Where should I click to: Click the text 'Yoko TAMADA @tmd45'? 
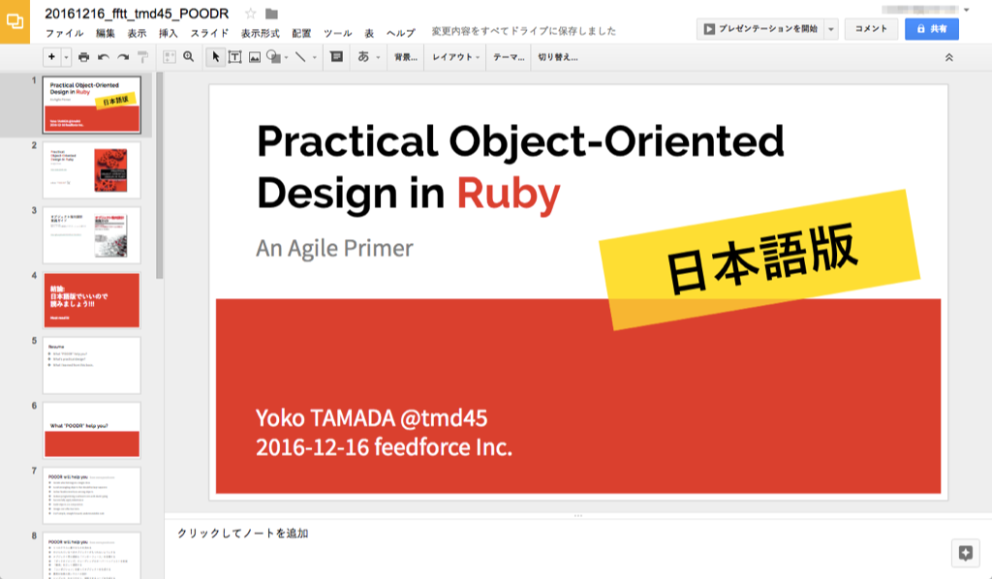click(x=371, y=418)
